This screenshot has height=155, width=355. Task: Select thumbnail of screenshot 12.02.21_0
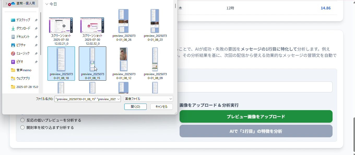pos(61,25)
